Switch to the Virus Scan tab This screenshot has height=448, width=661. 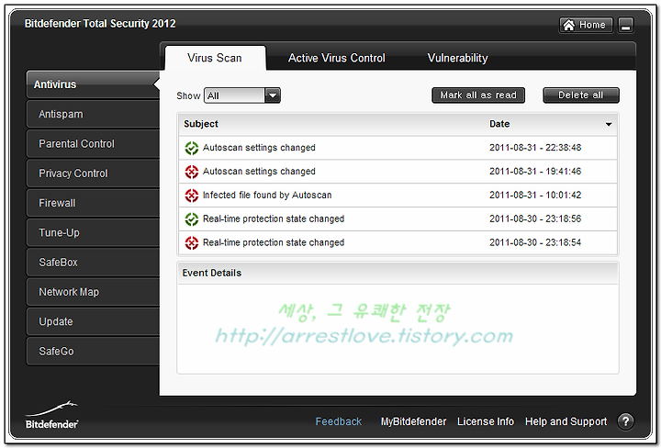coord(215,58)
